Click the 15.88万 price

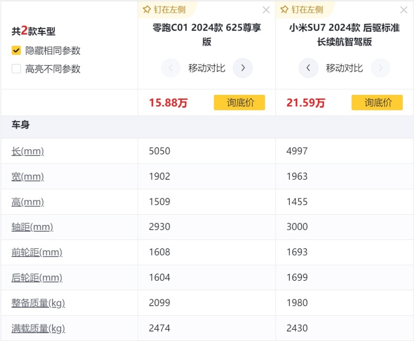pos(168,102)
